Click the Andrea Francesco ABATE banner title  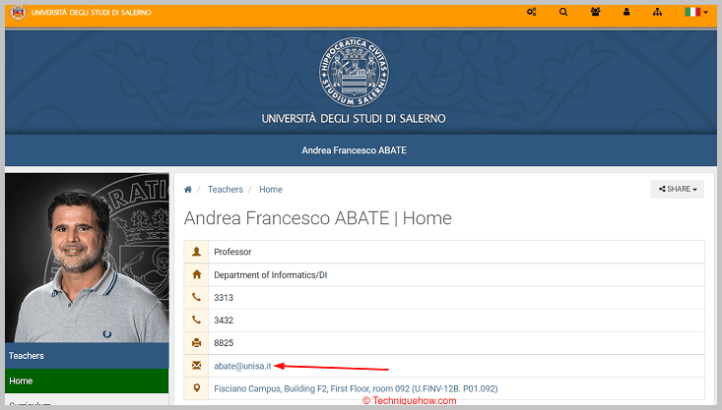pos(354,150)
